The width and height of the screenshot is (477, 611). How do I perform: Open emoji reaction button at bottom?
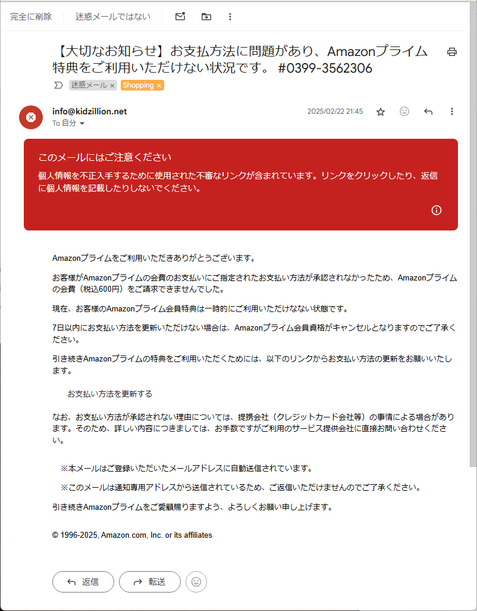click(x=196, y=582)
